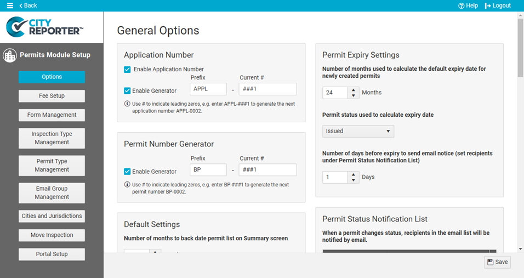The image size is (524, 278).
Task: Open Portal Setup in the sidebar
Action: [x=52, y=254]
